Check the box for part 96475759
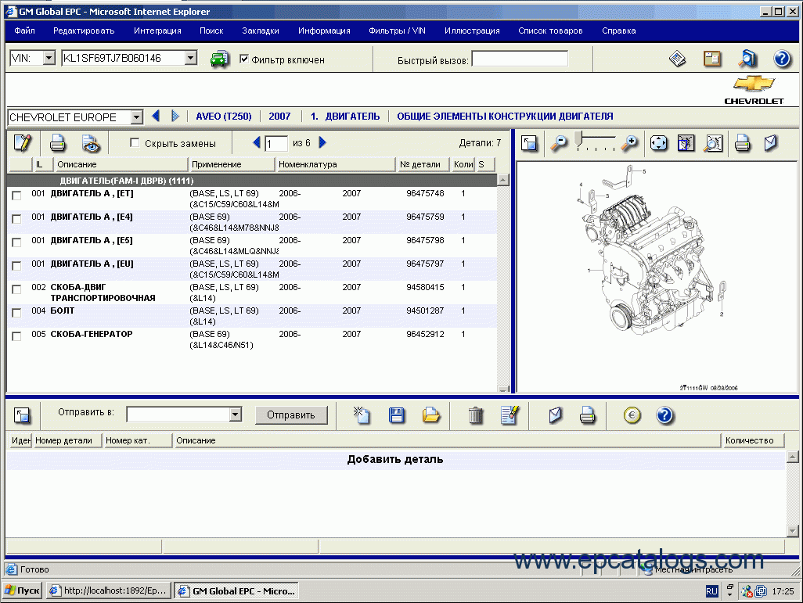 point(16,219)
